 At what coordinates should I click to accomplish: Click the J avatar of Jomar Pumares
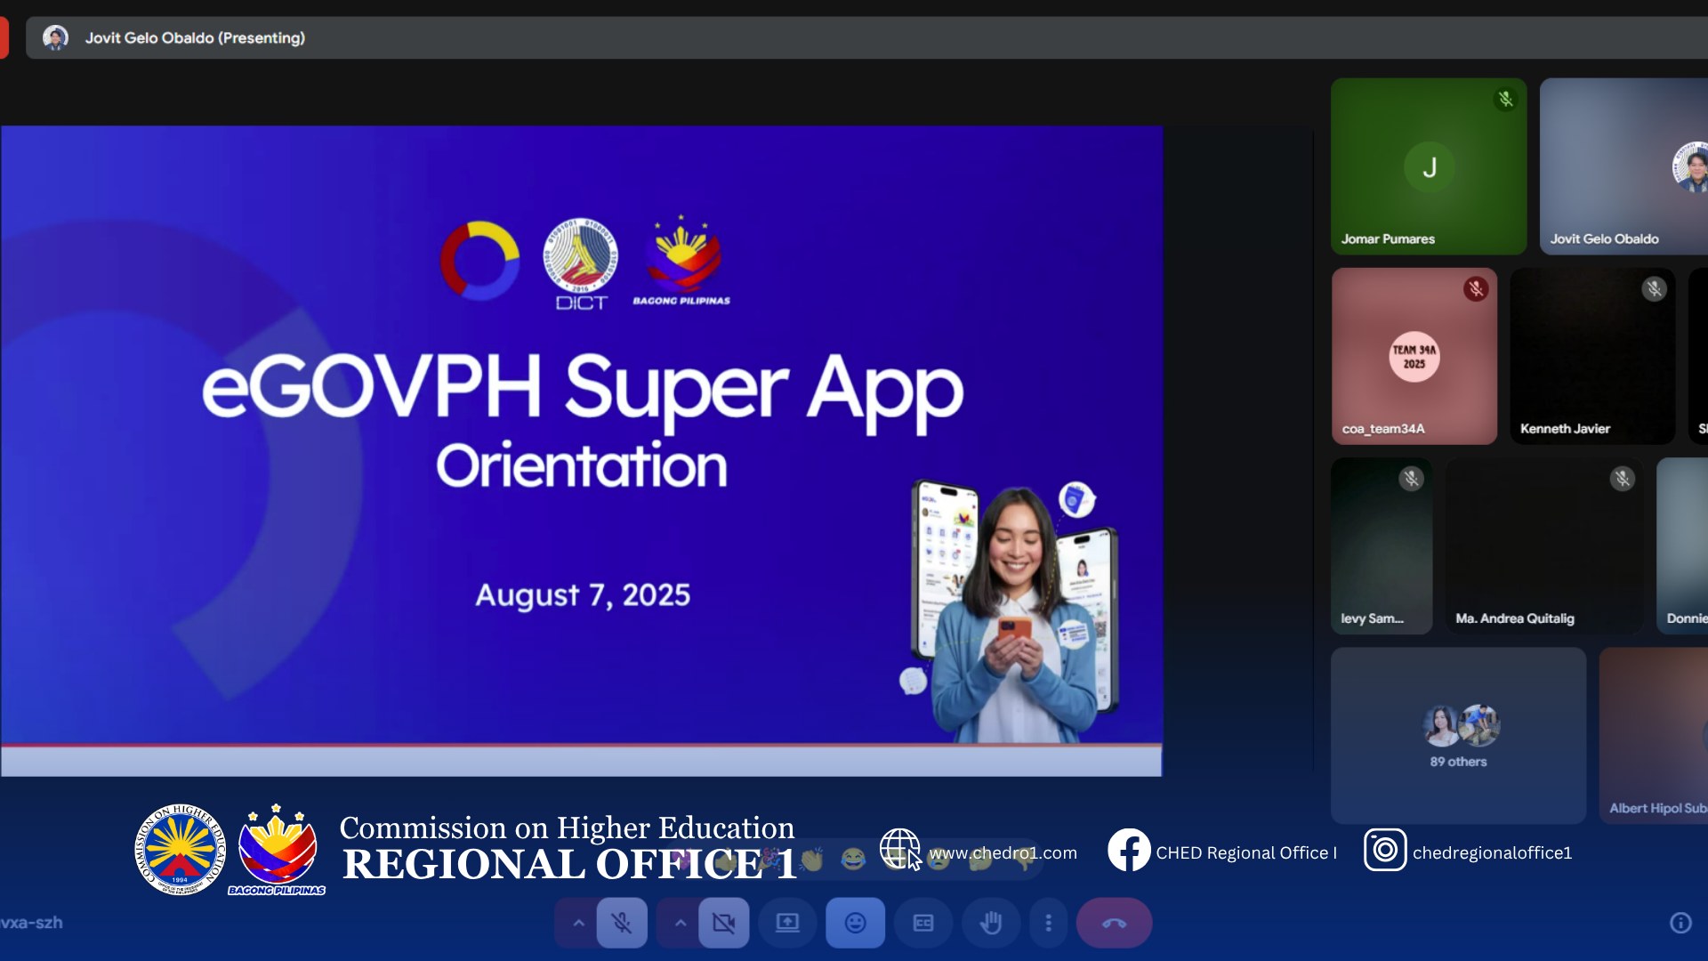pyautogui.click(x=1429, y=166)
